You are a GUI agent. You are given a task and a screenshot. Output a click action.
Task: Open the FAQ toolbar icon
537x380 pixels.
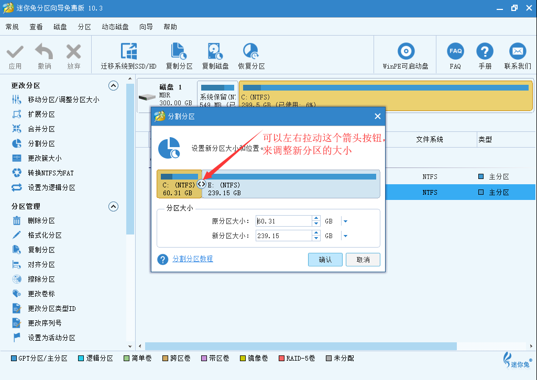[x=455, y=51]
